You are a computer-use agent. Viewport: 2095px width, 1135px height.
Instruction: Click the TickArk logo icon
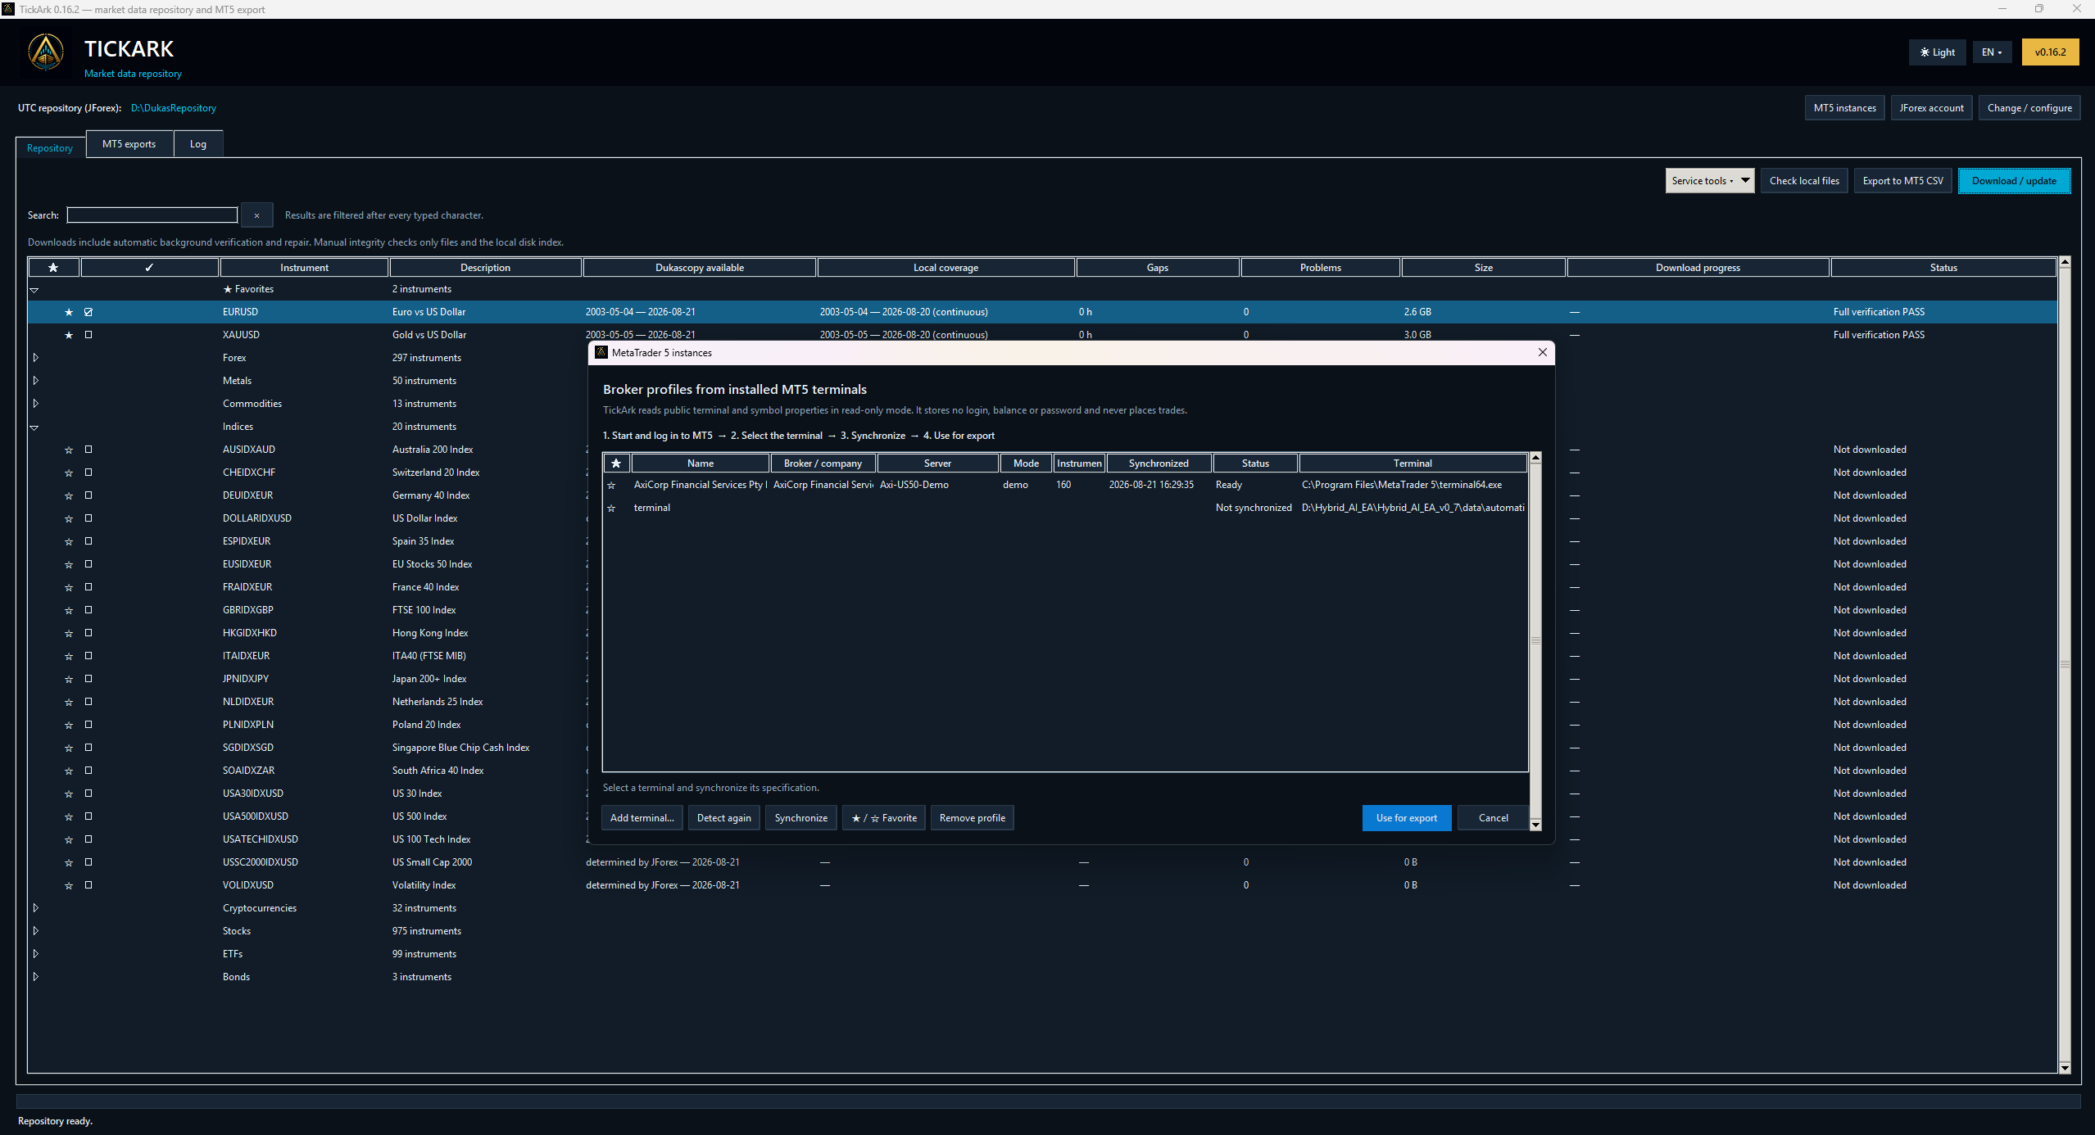coord(46,52)
